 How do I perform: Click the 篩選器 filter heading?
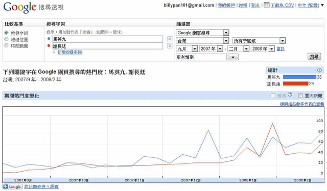(183, 24)
